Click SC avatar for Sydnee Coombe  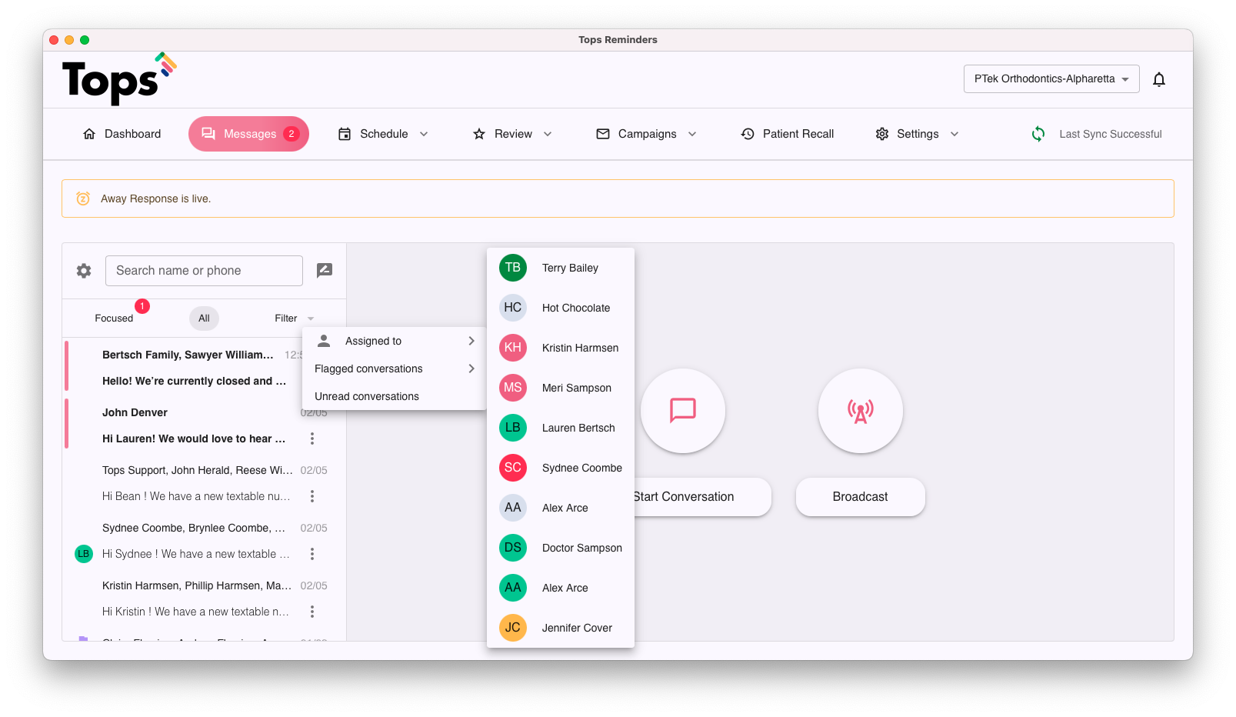tap(513, 468)
